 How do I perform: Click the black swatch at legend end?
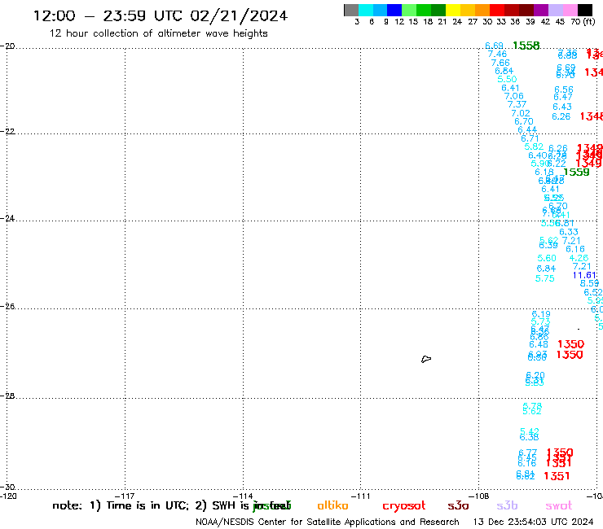(585, 10)
